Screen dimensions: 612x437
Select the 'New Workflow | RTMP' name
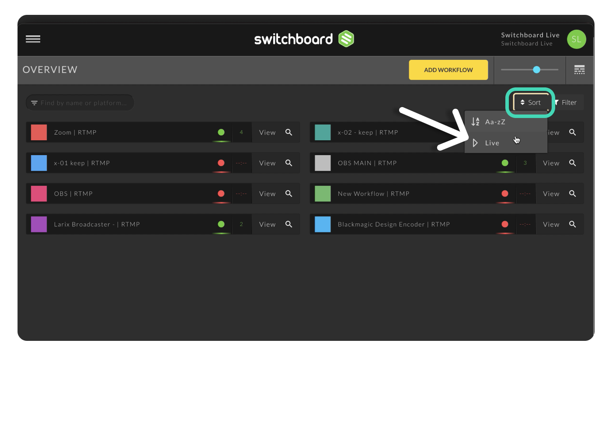374,194
